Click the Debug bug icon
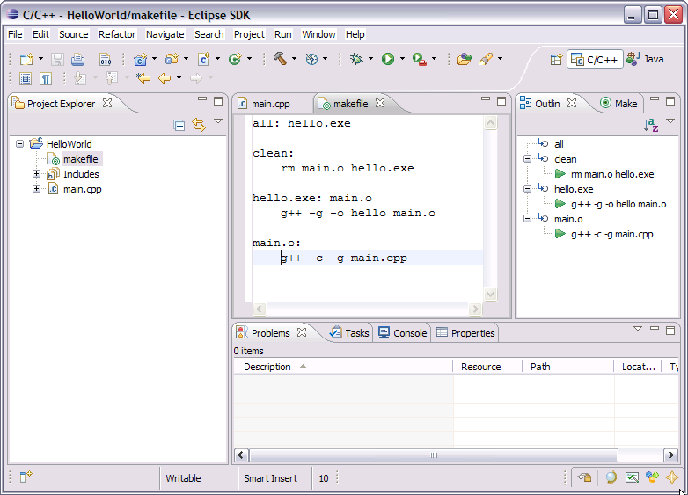Image resolution: width=688 pixels, height=495 pixels. tap(356, 59)
